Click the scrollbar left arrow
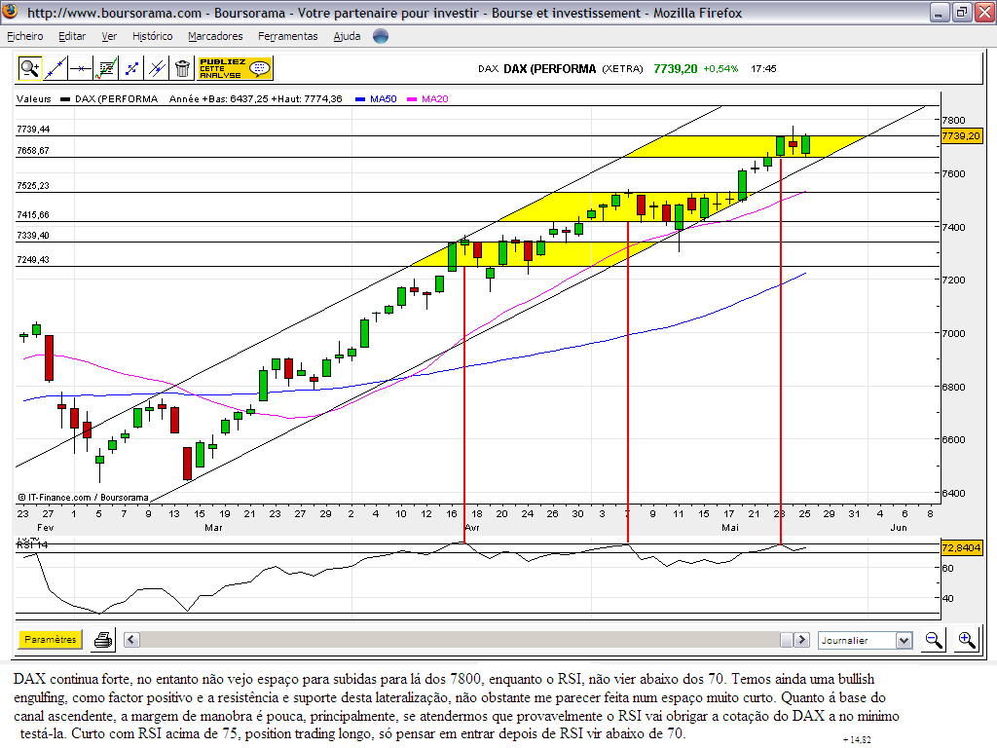 tap(131, 640)
